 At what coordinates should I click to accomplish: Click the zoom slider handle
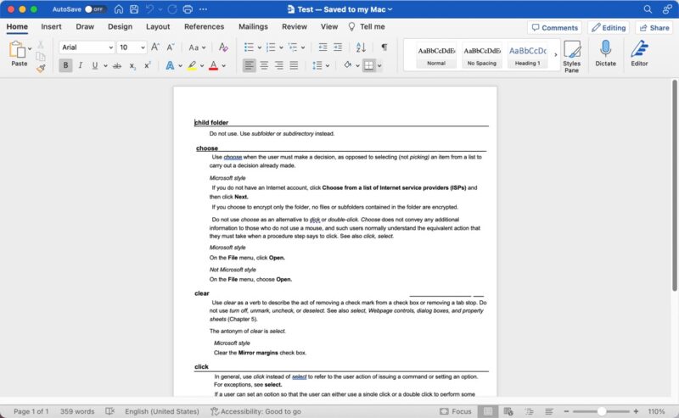tap(601, 411)
